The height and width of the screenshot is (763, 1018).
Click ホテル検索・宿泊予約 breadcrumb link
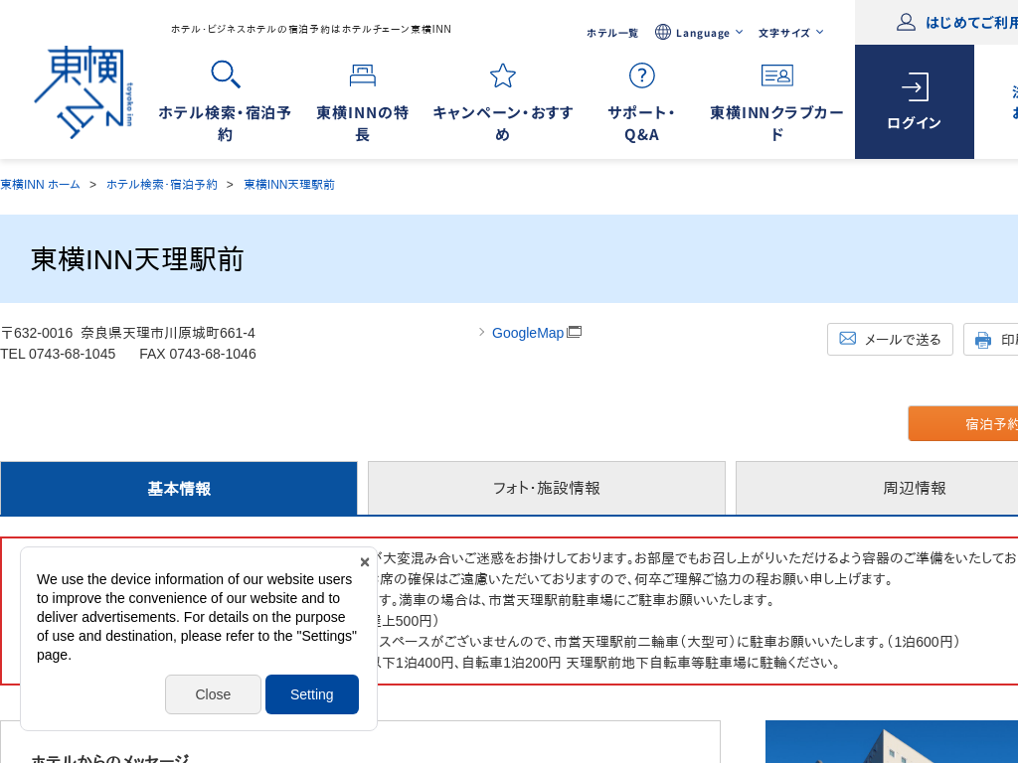tap(162, 184)
